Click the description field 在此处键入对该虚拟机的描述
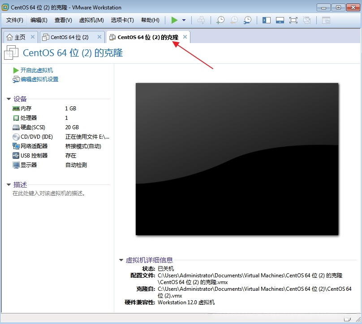Screen dimensions: 362x324 [x=49, y=193]
